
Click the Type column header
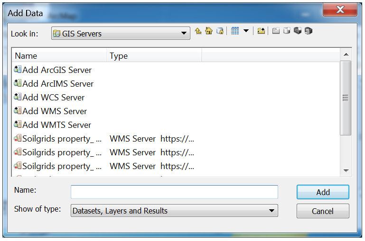[x=154, y=56]
